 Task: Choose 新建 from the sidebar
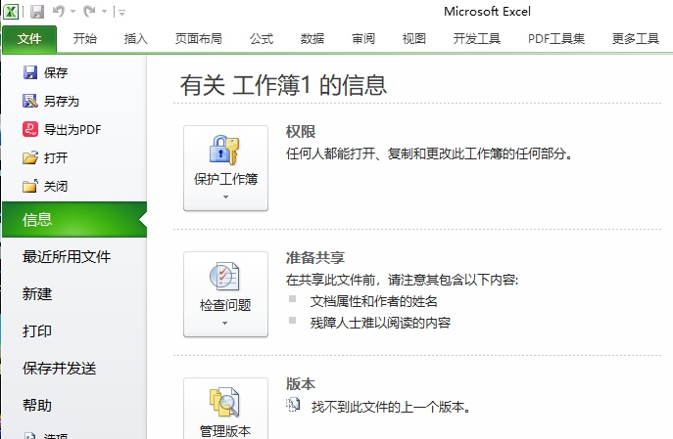[x=37, y=294]
